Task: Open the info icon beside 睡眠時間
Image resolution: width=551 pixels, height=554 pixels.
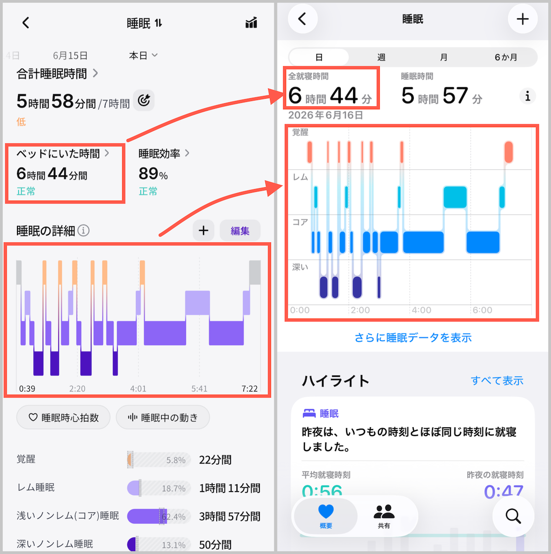Action: [528, 96]
